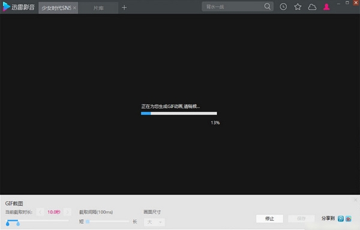Stop GIF generation with the 停止 button

pos(269,219)
